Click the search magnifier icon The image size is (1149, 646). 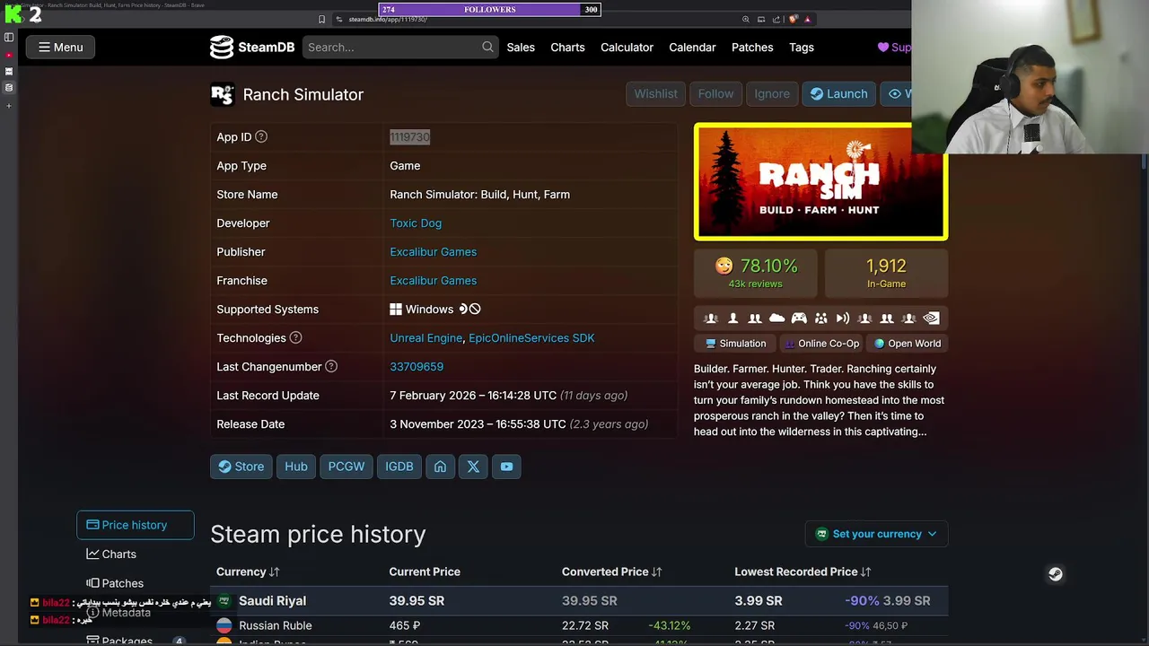pos(487,47)
